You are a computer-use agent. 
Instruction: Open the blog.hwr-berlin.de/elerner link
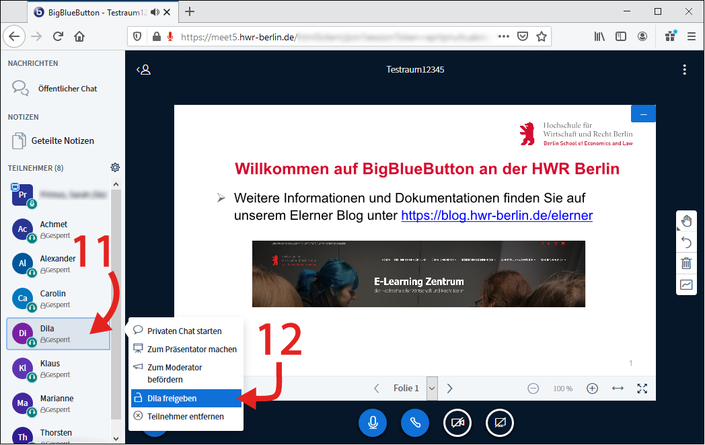coord(497,215)
